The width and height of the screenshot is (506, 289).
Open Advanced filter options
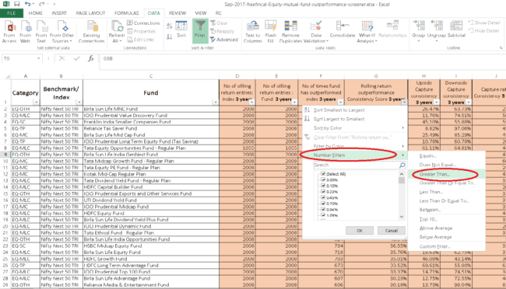(224, 40)
